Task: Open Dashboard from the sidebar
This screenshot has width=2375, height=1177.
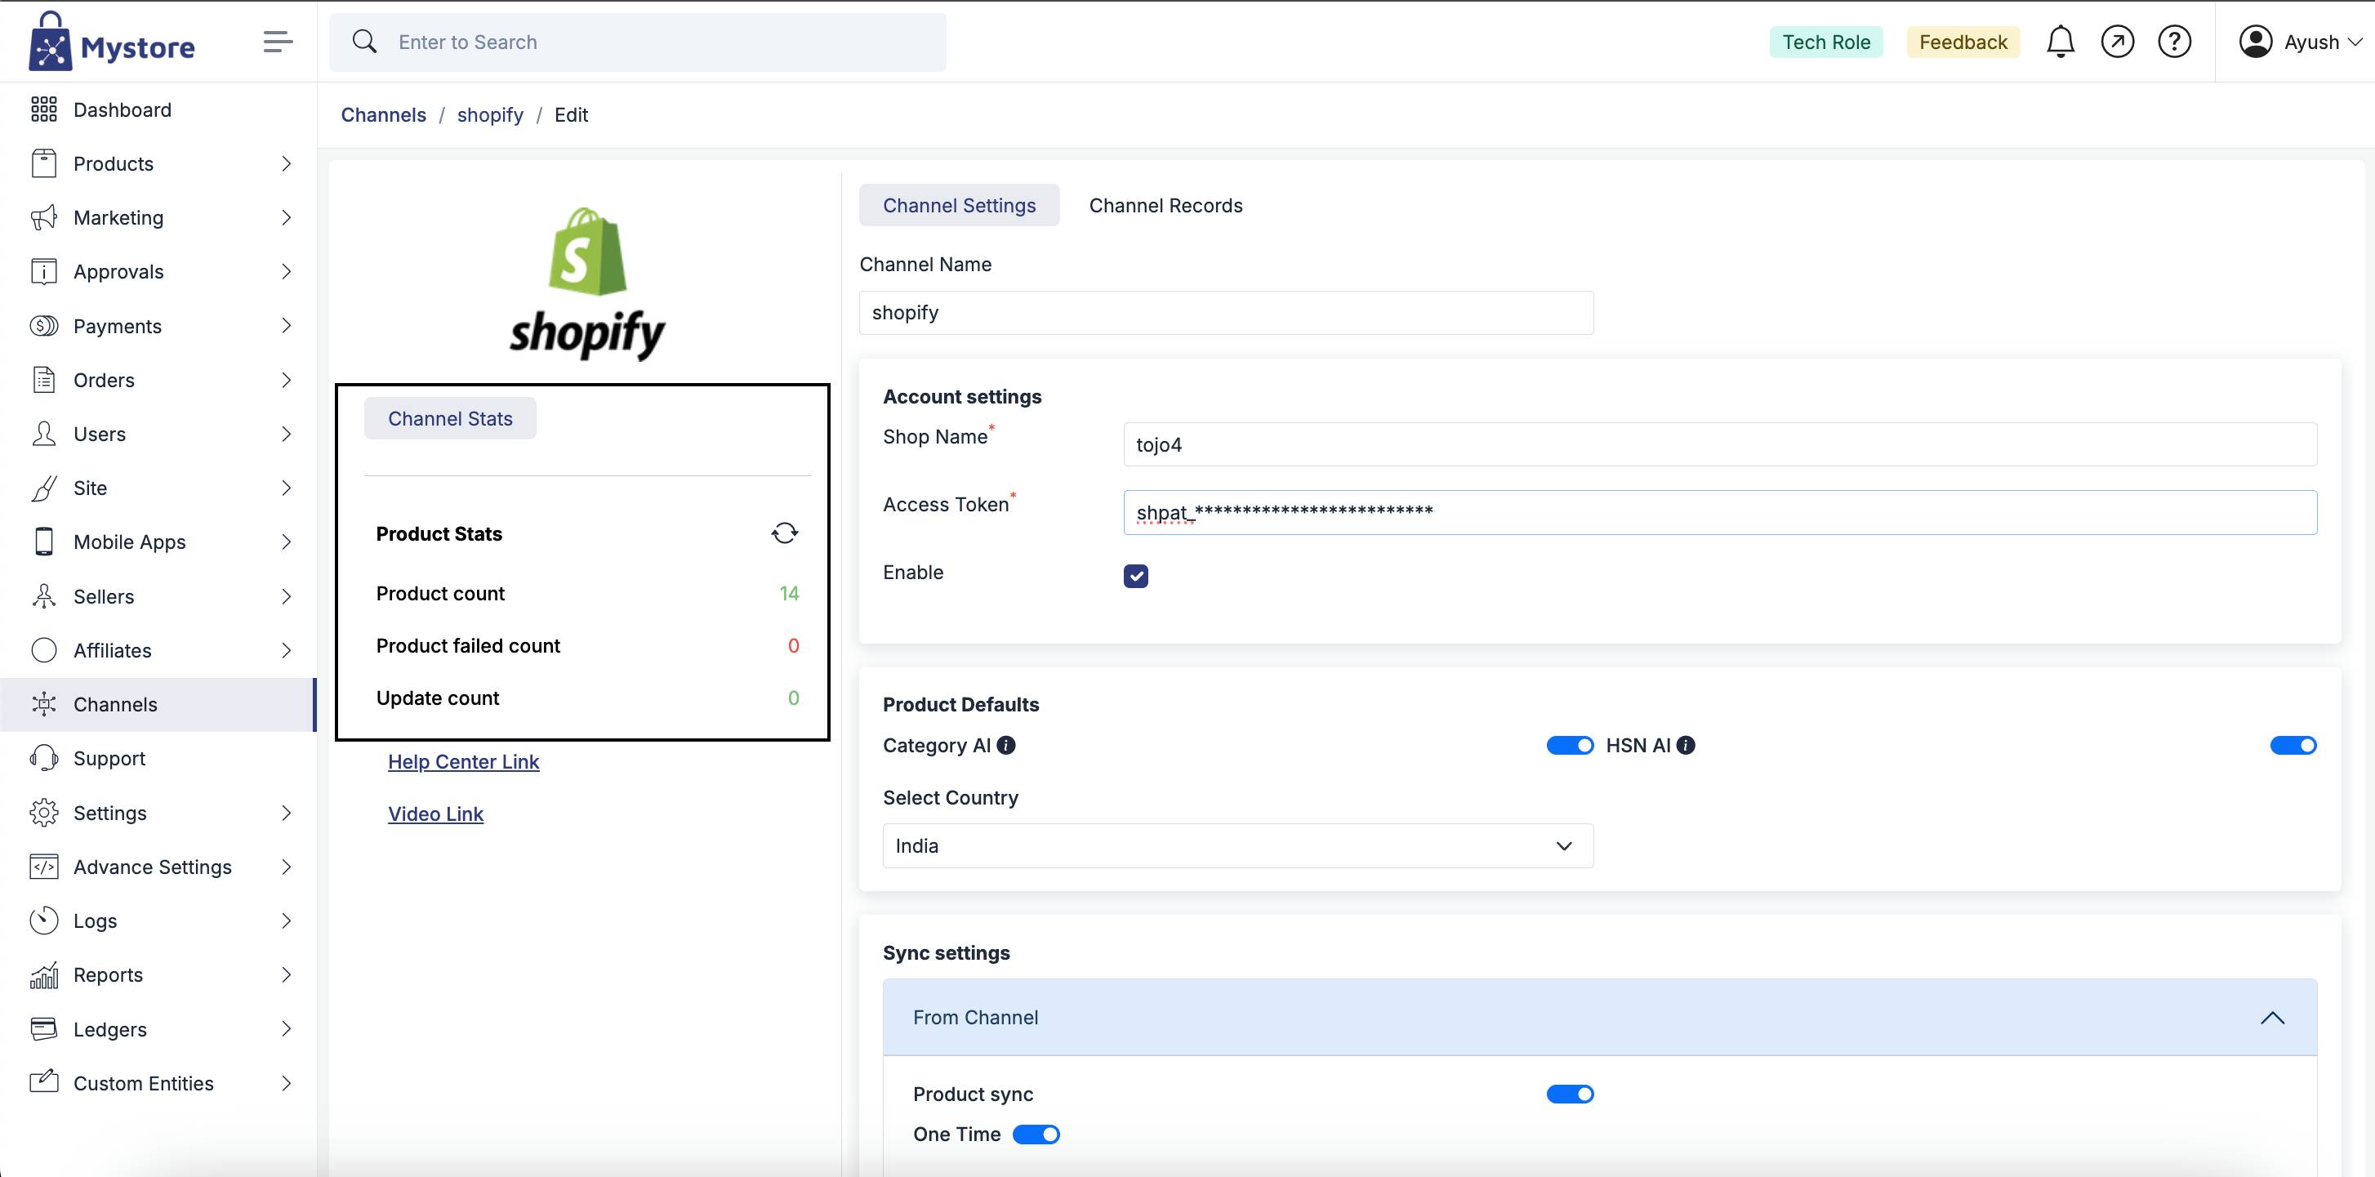Action: [x=122, y=109]
